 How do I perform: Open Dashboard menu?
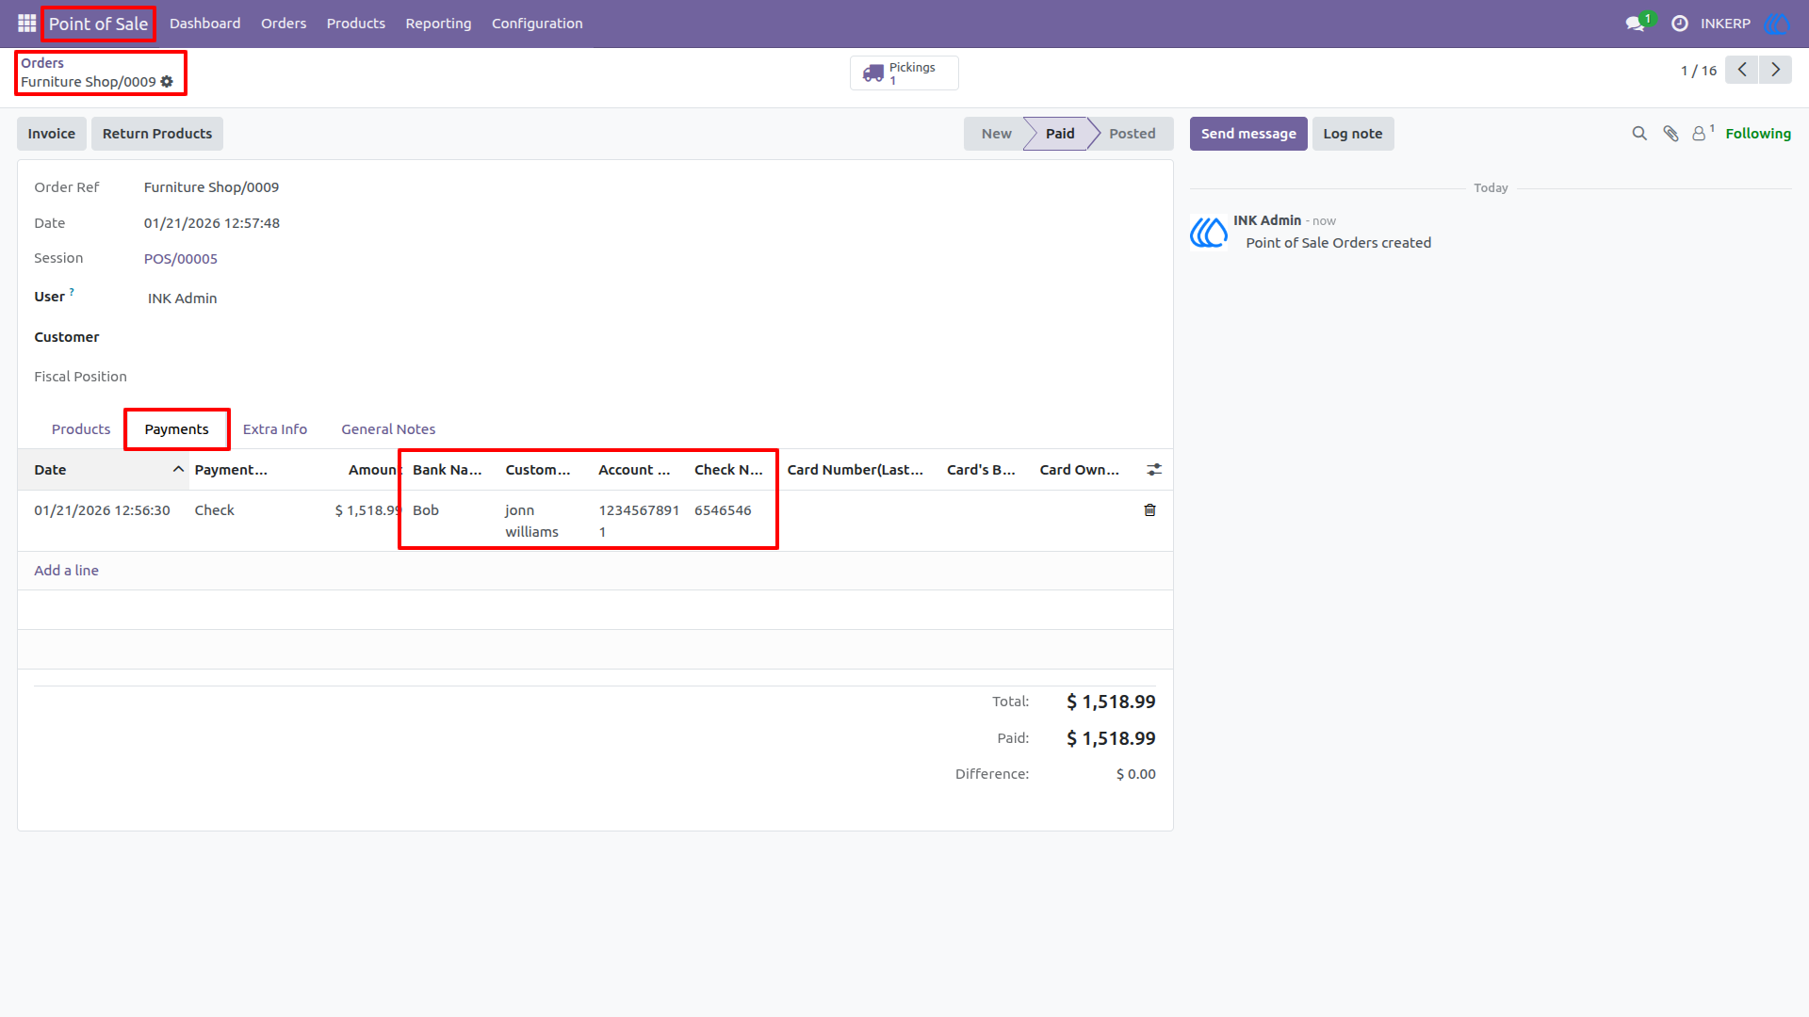point(204,24)
